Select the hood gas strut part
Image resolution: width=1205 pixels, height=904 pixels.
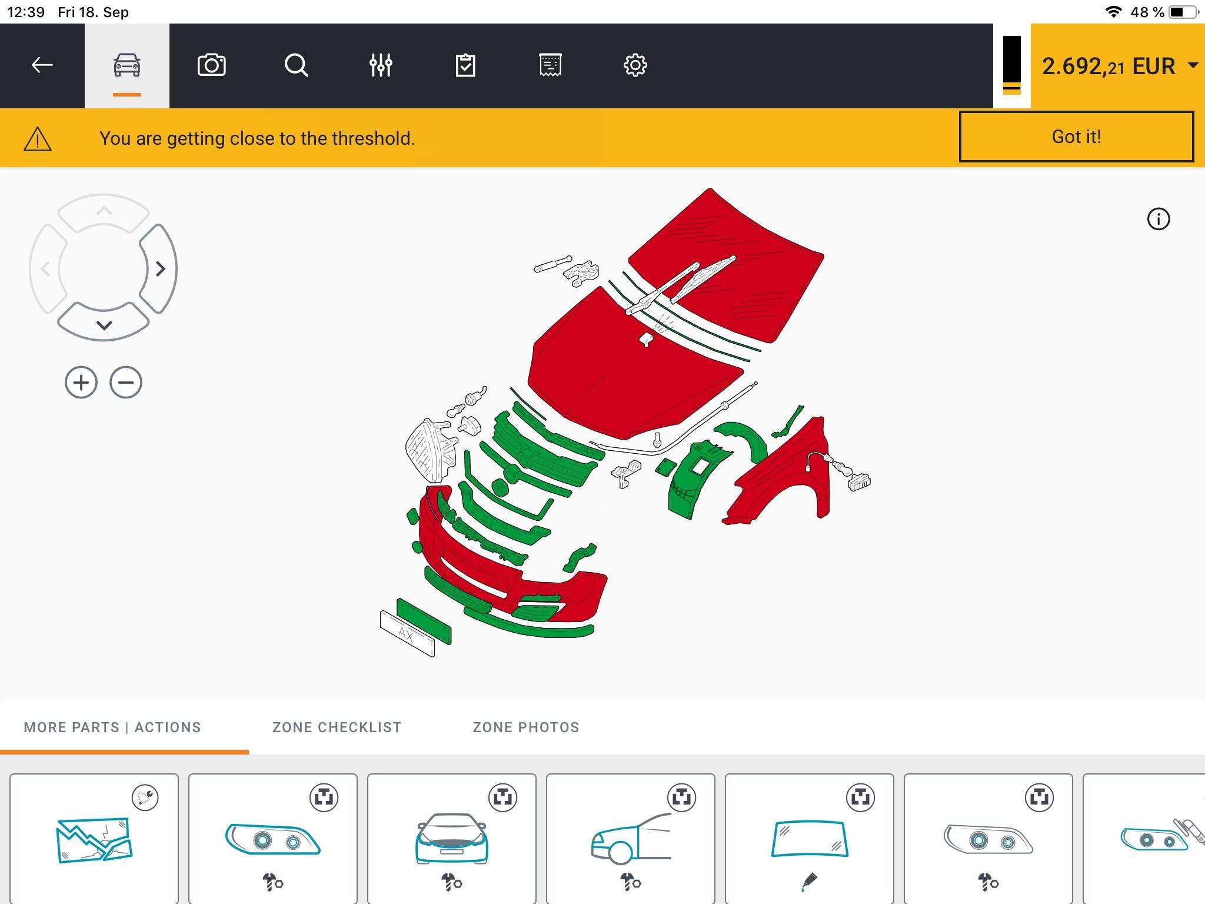552,264
